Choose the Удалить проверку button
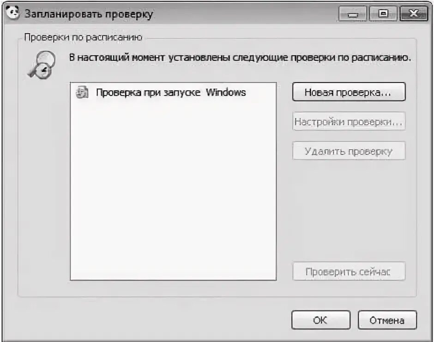This screenshot has width=434, height=342. click(x=349, y=151)
